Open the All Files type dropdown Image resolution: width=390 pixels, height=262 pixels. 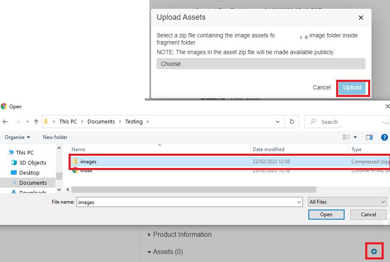point(348,202)
